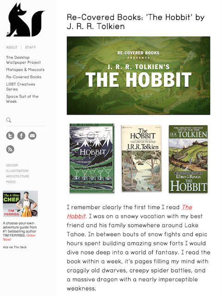Click the green Hobbit banner image

tap(138, 76)
